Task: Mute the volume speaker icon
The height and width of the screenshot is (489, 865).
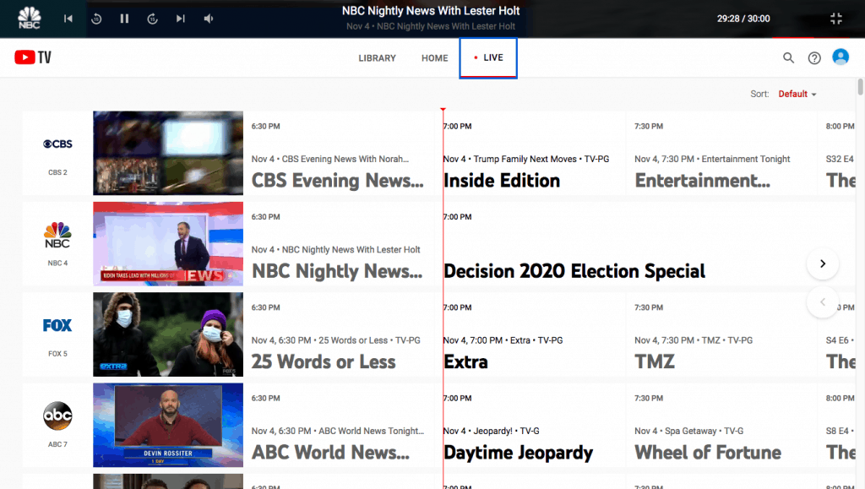Action: [209, 19]
